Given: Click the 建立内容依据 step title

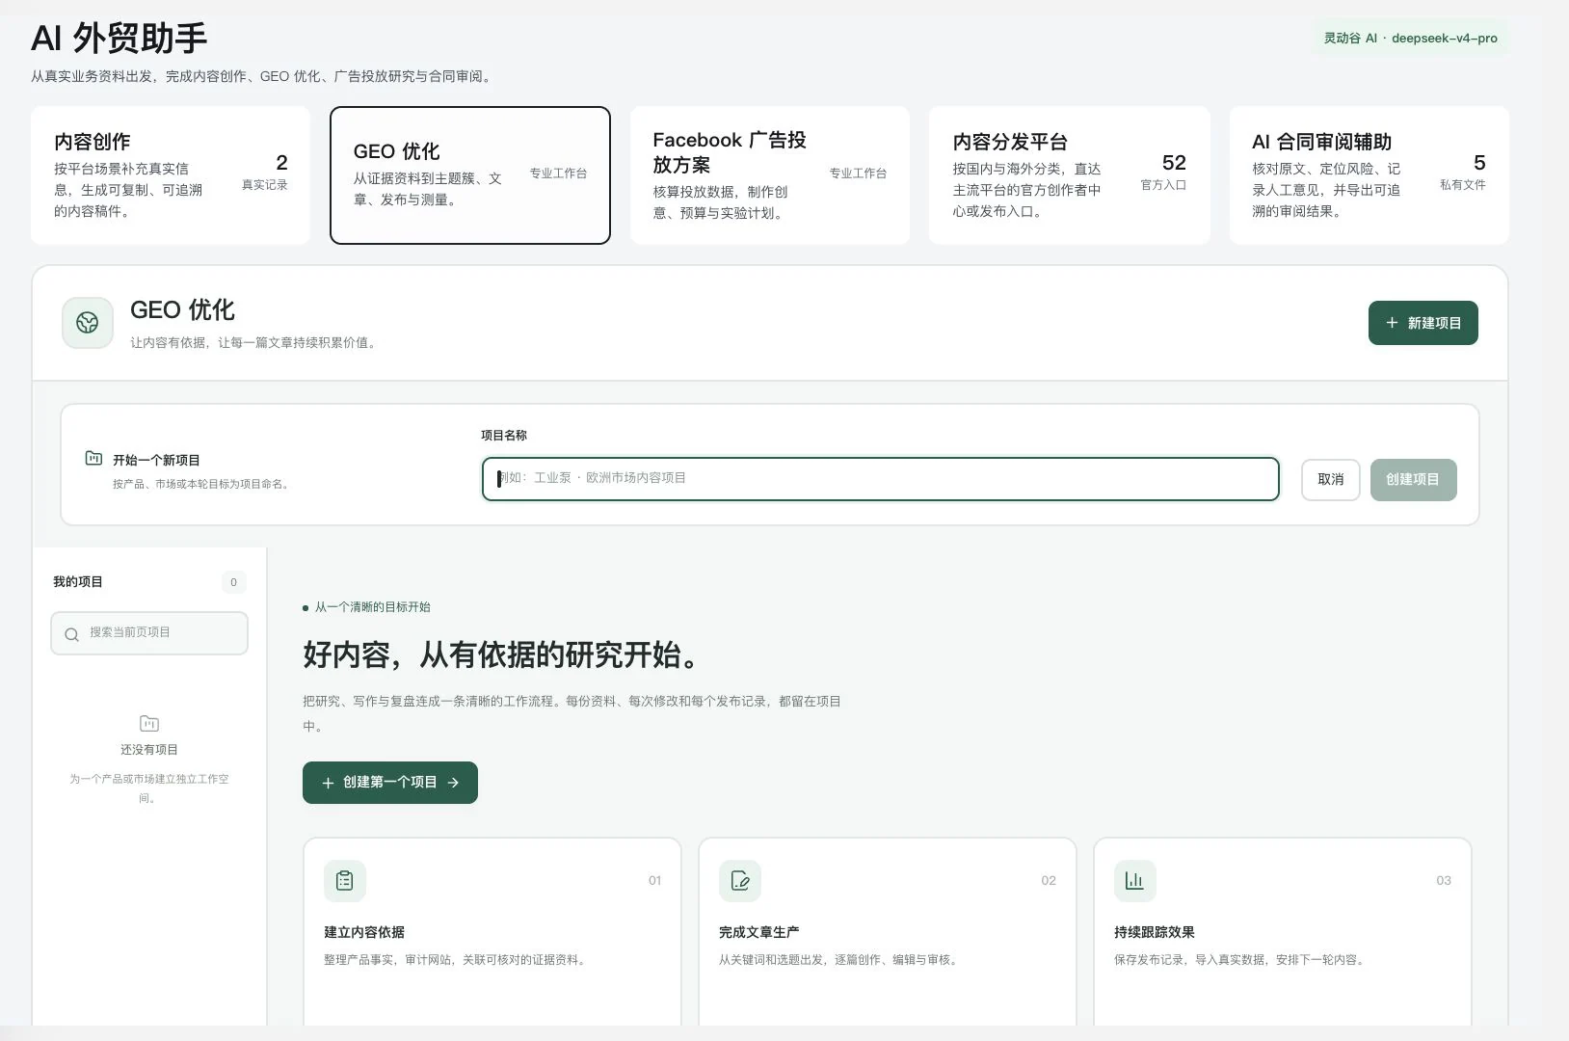Looking at the screenshot, I should [x=364, y=933].
